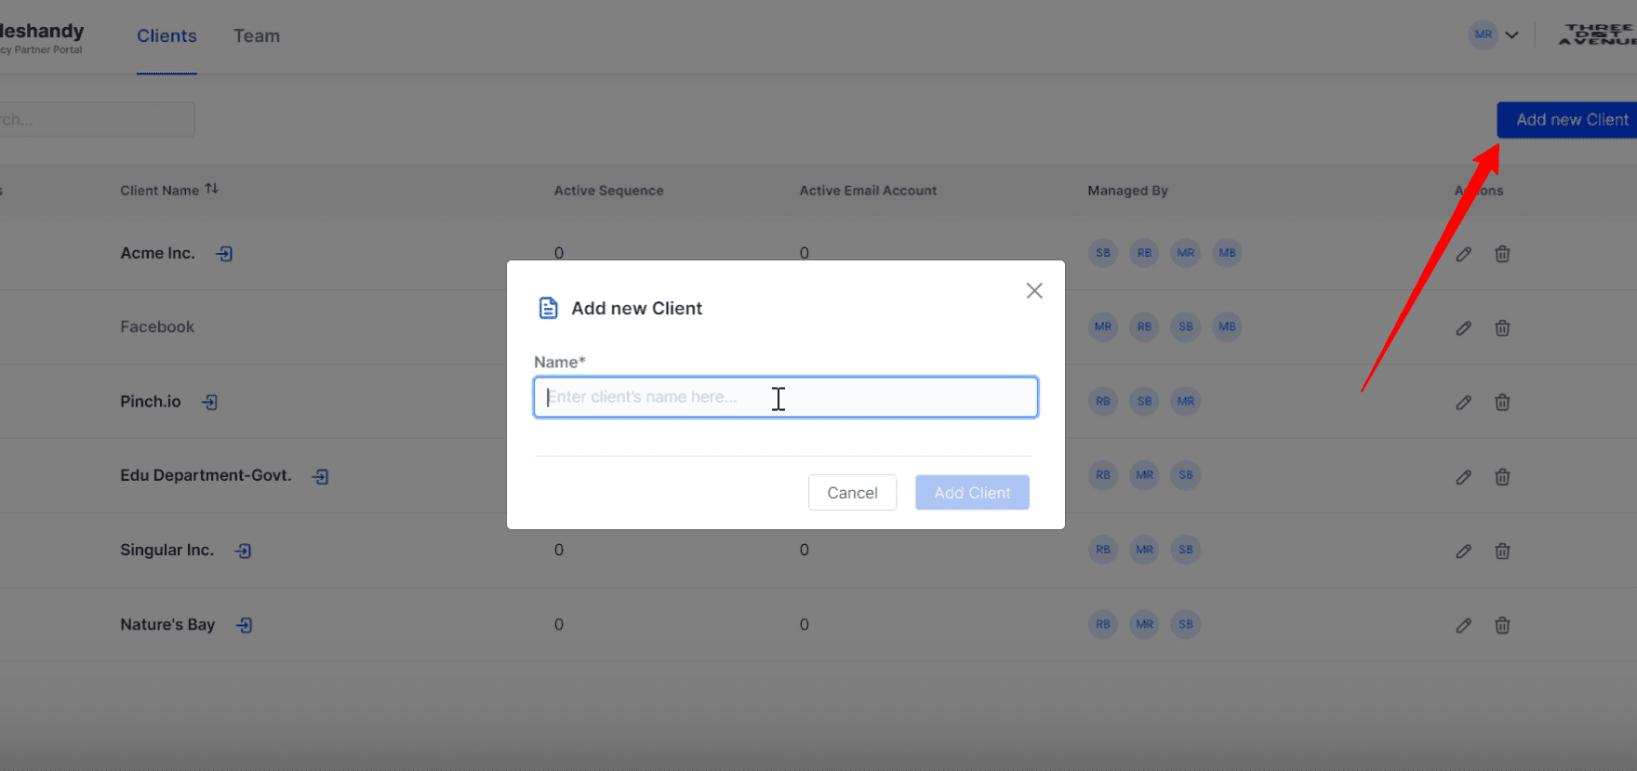Click SB avatar in Acme Inc. row

click(1103, 253)
